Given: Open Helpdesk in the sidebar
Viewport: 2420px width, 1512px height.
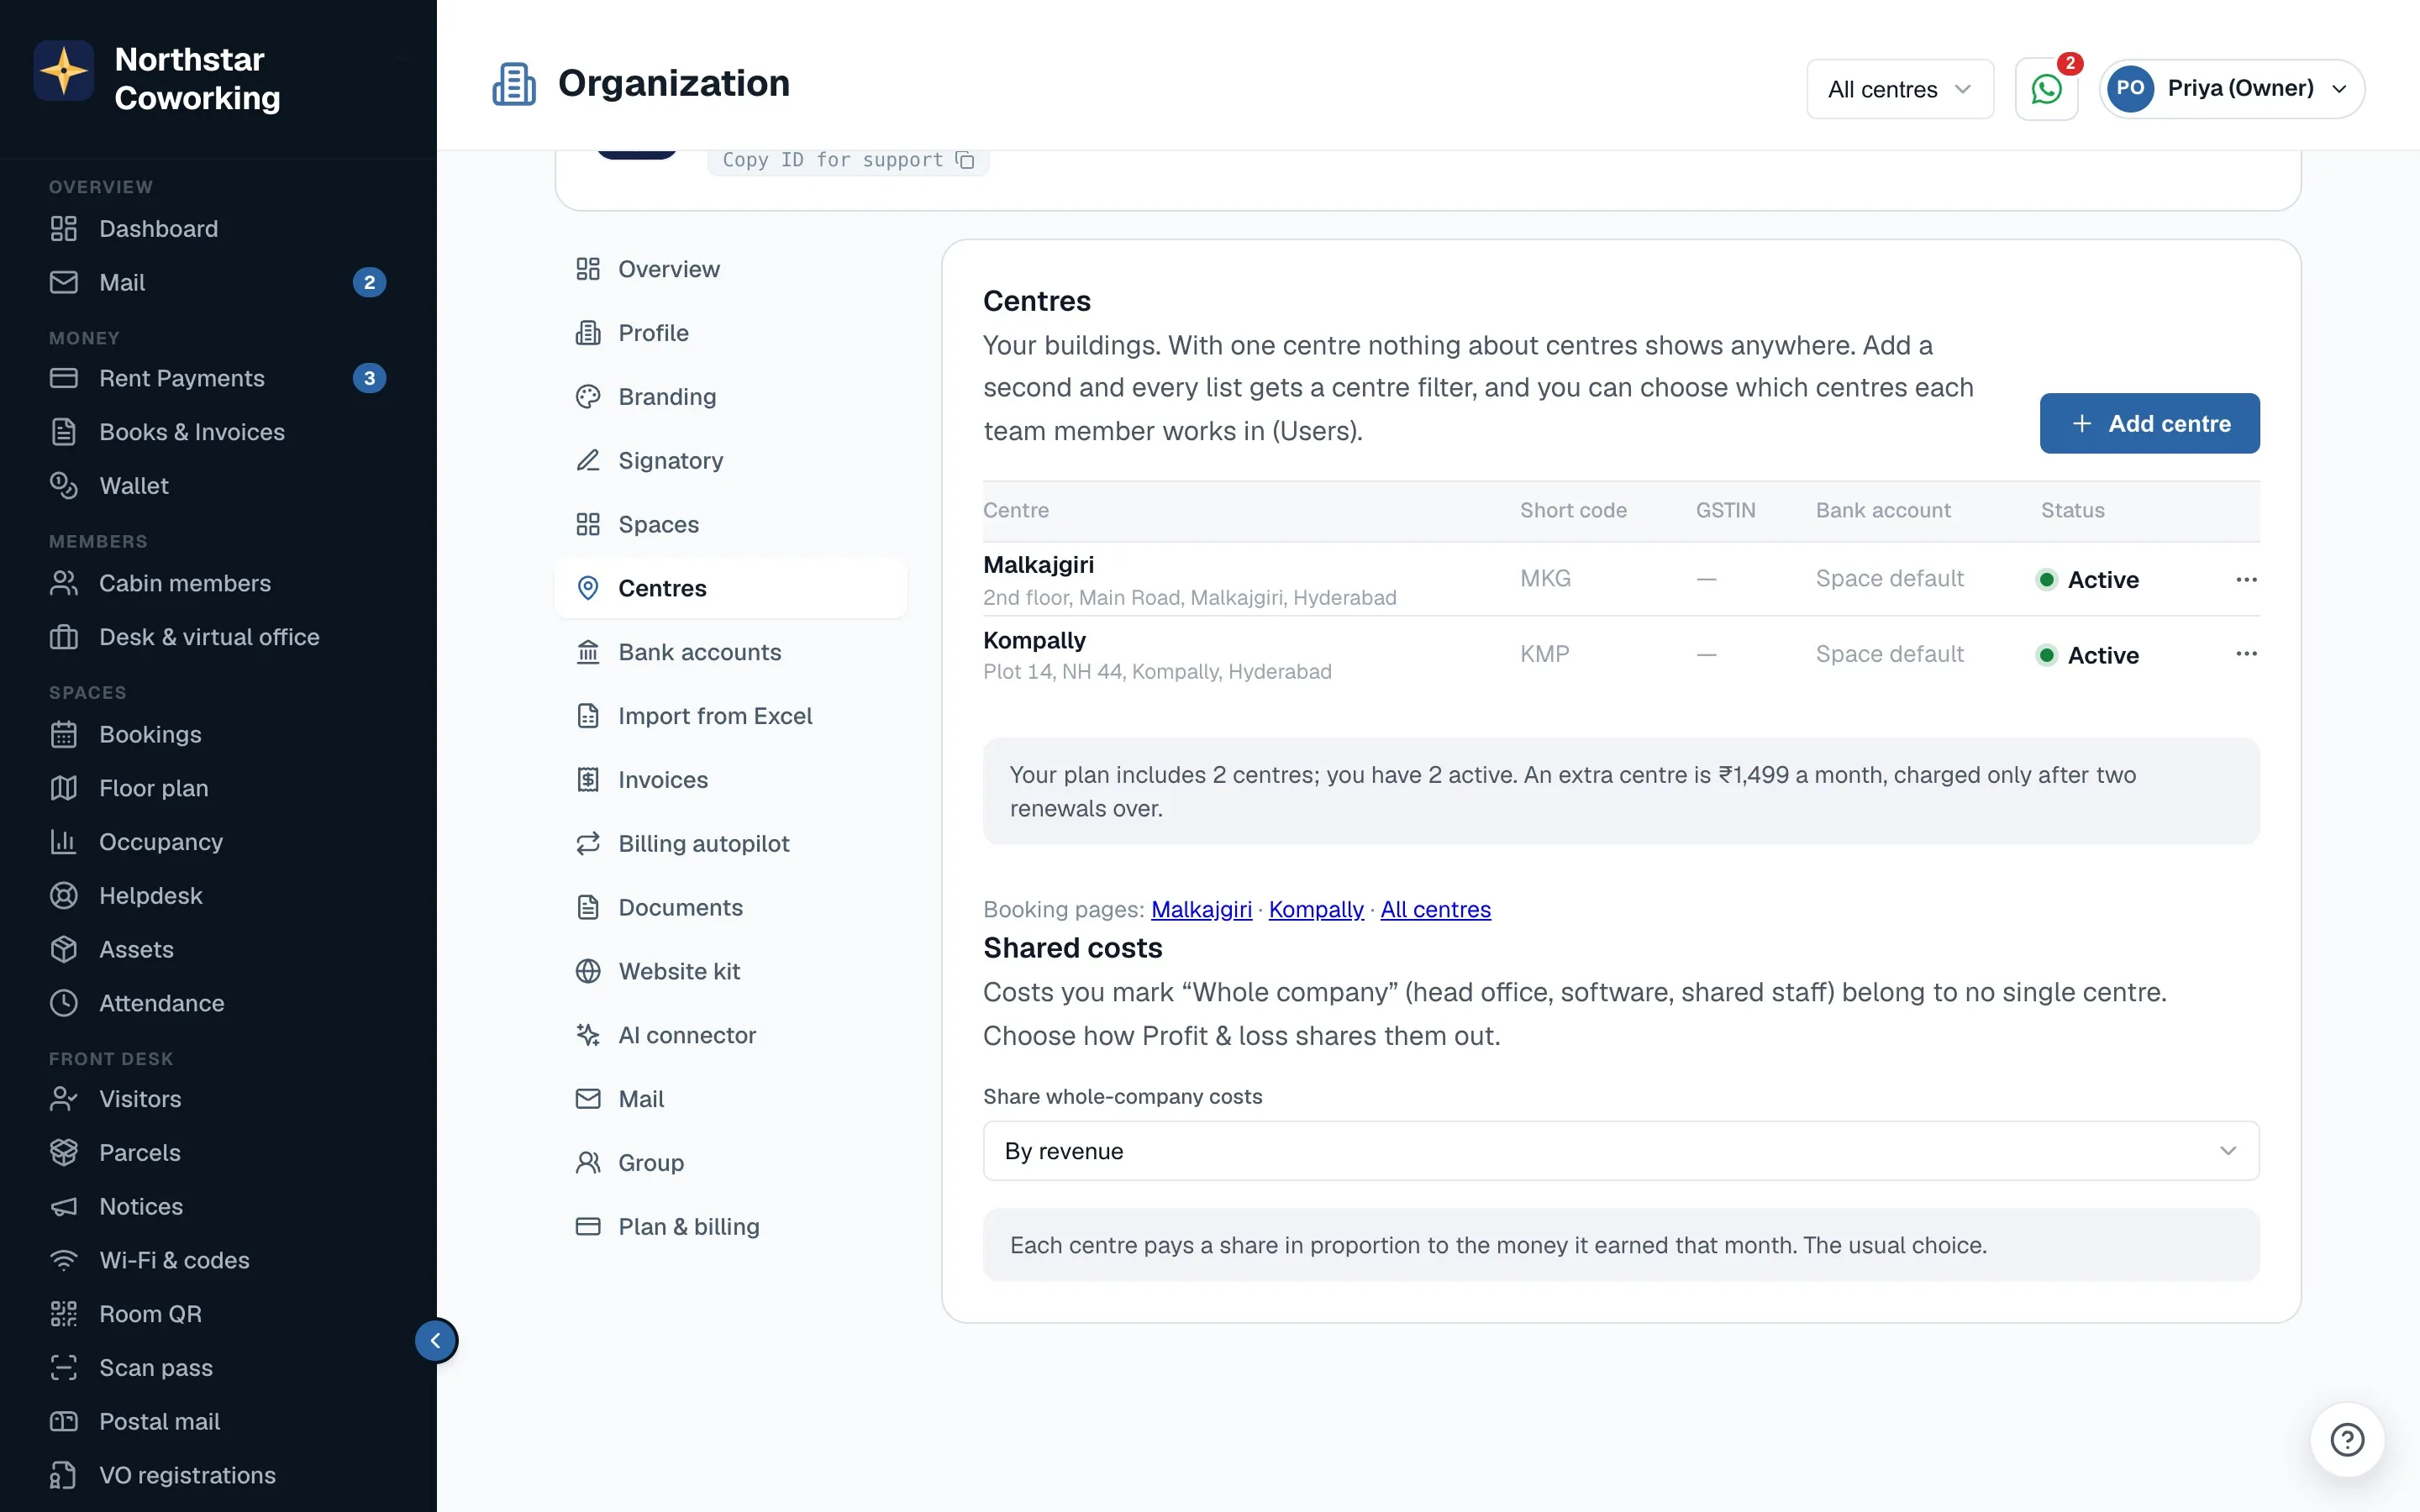Looking at the screenshot, I should (x=218, y=896).
